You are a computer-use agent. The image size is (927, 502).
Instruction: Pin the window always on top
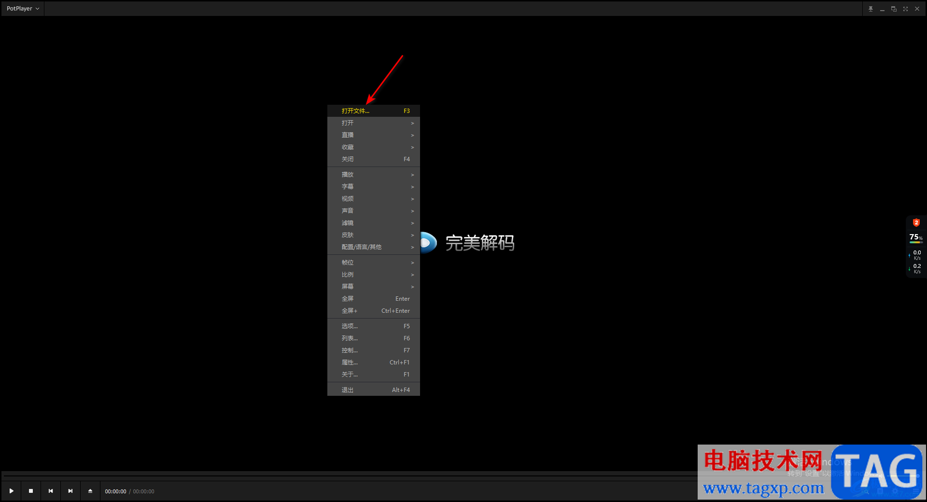871,9
